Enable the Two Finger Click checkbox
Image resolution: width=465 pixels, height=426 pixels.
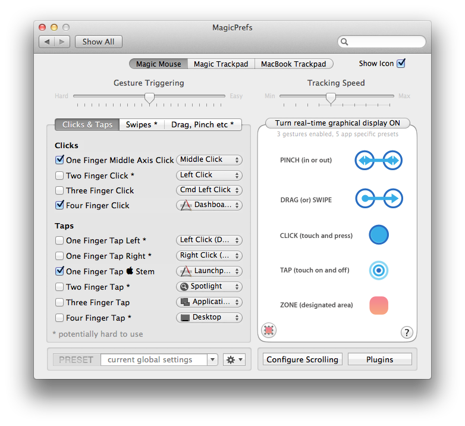pos(59,176)
